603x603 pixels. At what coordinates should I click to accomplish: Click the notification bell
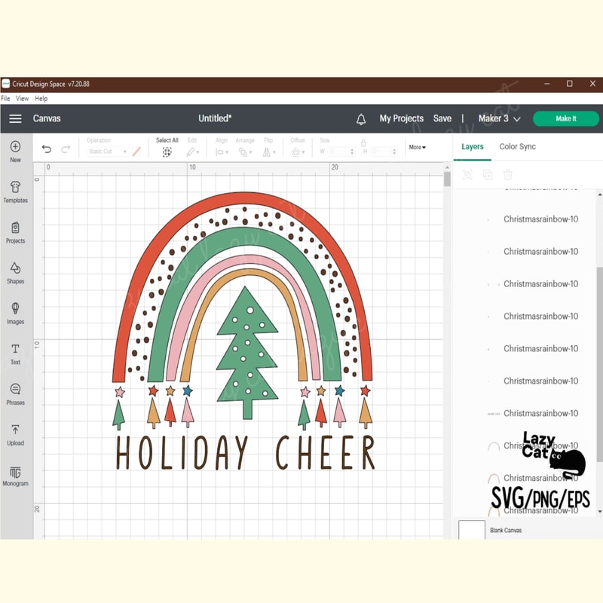(x=361, y=118)
